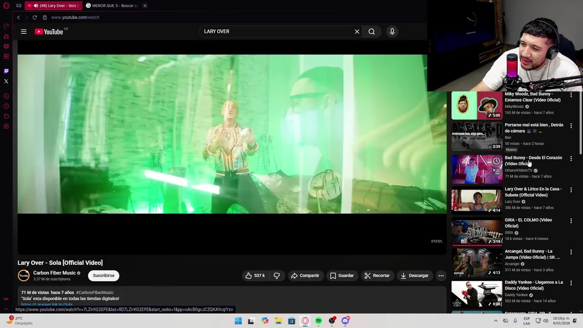This screenshot has width=583, height=328.
Task: Open more actions for Llegamos a La Disco
Action: (x=571, y=283)
